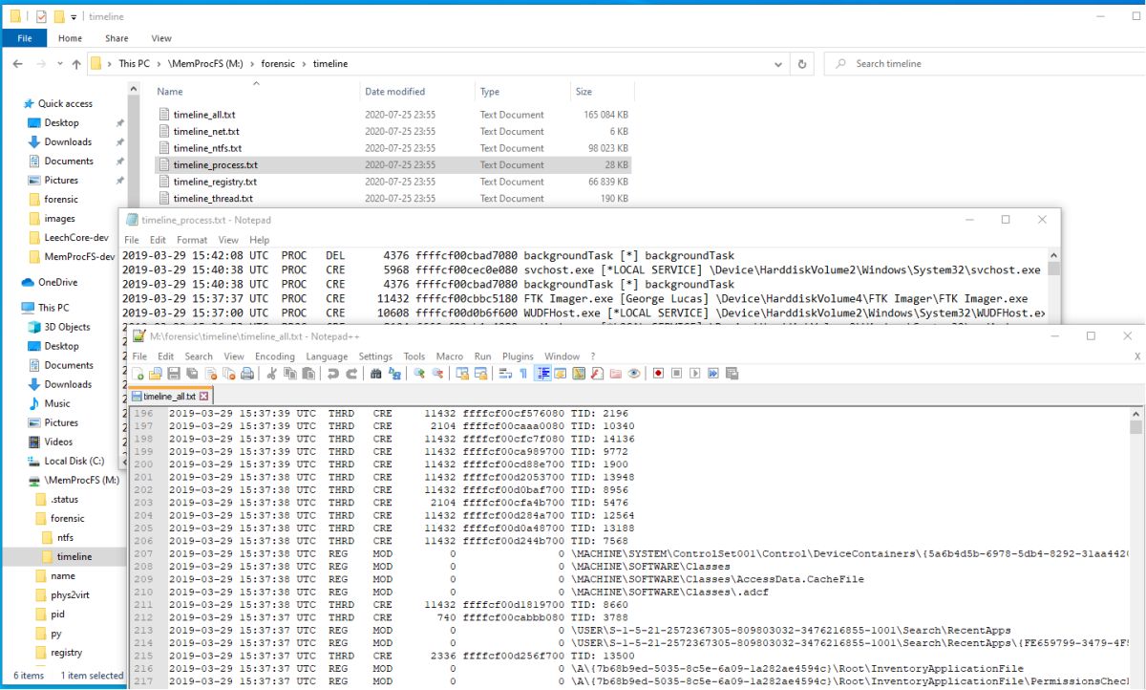Click the Explorer Up-one-level arrow

[76, 64]
